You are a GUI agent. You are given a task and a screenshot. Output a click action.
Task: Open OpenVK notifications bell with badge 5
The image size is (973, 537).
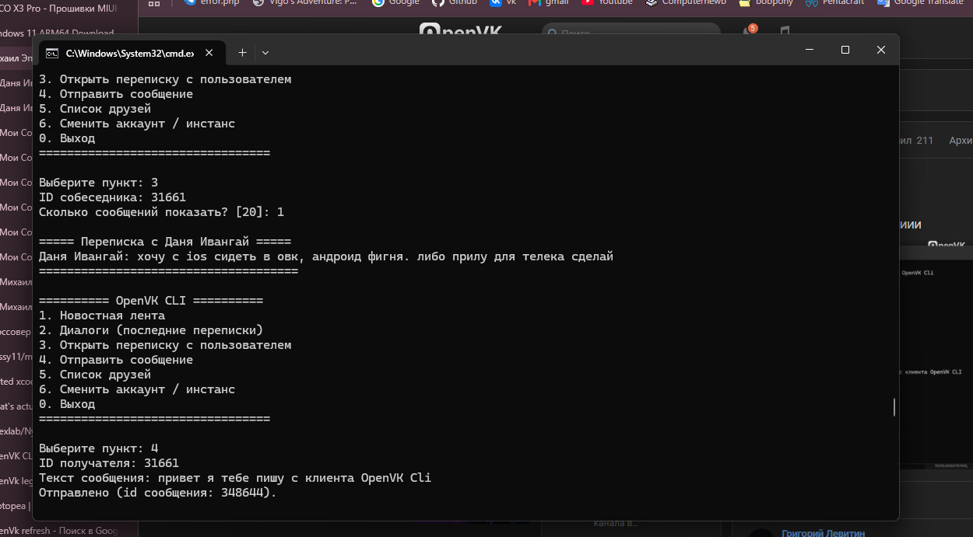pos(749,31)
